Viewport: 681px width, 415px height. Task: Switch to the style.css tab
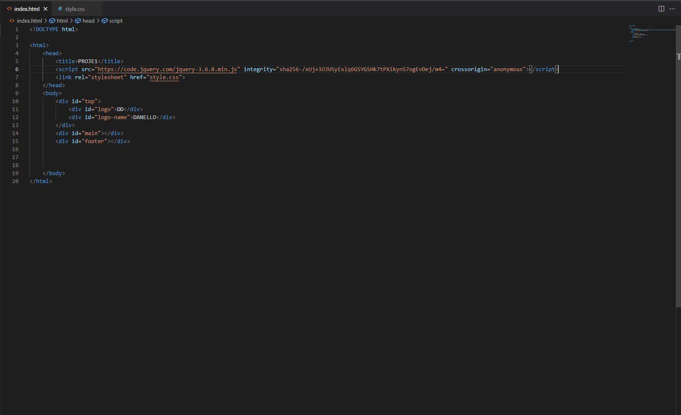coord(75,8)
